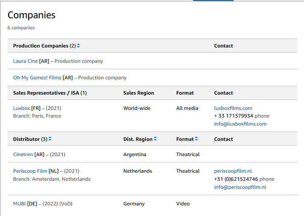Screen dimensions: 304x216
Task: Open the MUBI distributor page
Action: click(x=20, y=204)
